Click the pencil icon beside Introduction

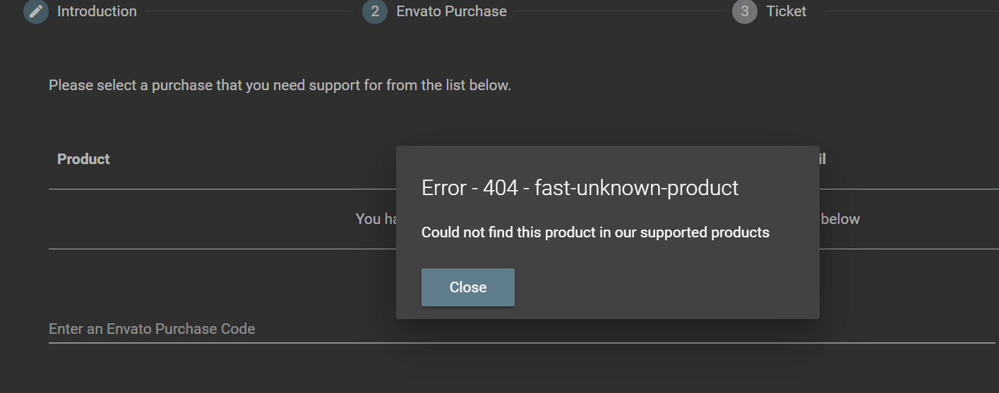click(x=36, y=11)
